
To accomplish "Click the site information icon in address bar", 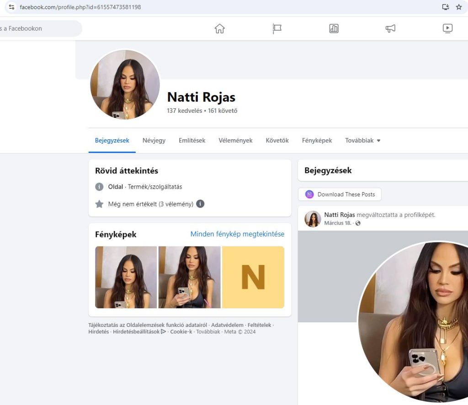I will pos(11,7).
